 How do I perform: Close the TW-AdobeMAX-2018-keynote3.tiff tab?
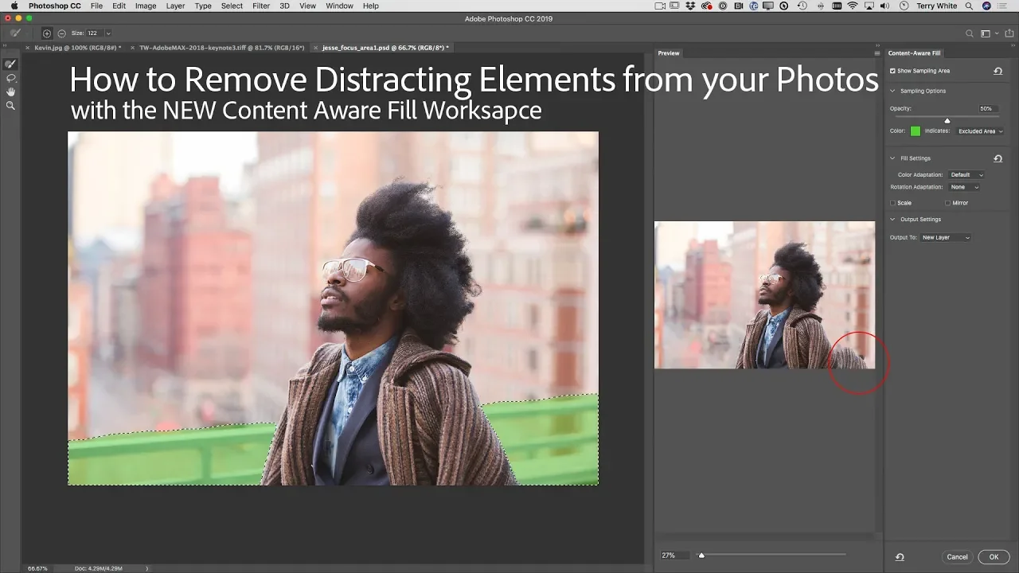pos(133,48)
